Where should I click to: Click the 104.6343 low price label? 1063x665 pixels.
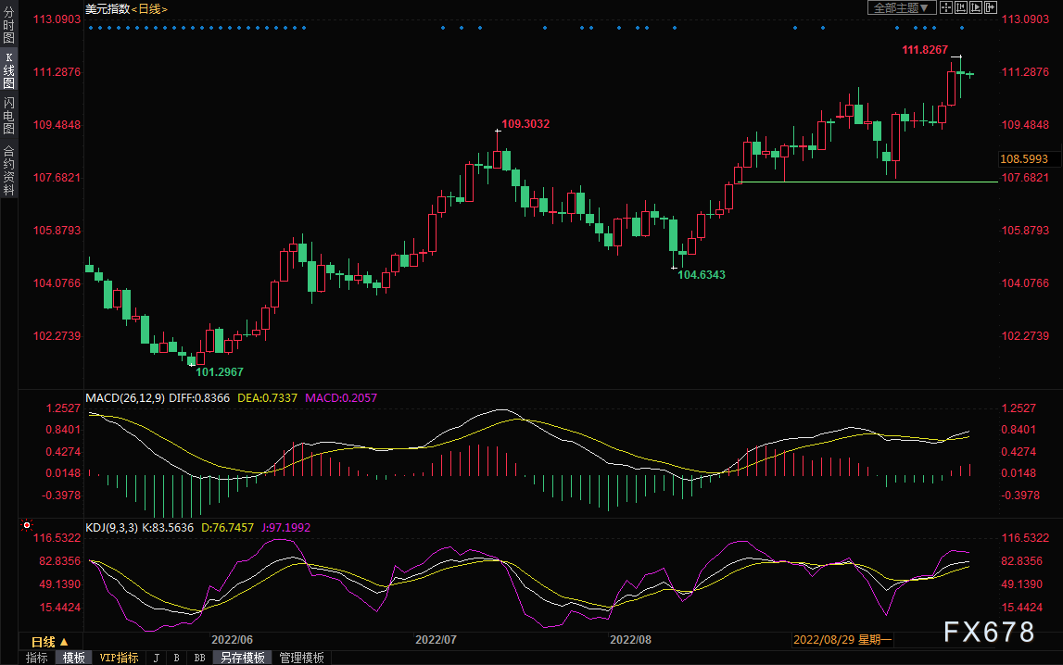coord(702,275)
